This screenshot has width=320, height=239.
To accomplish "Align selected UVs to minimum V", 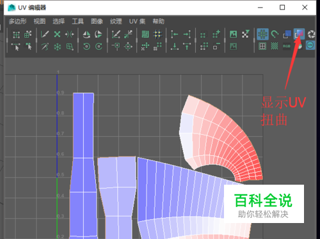I will (175, 47).
